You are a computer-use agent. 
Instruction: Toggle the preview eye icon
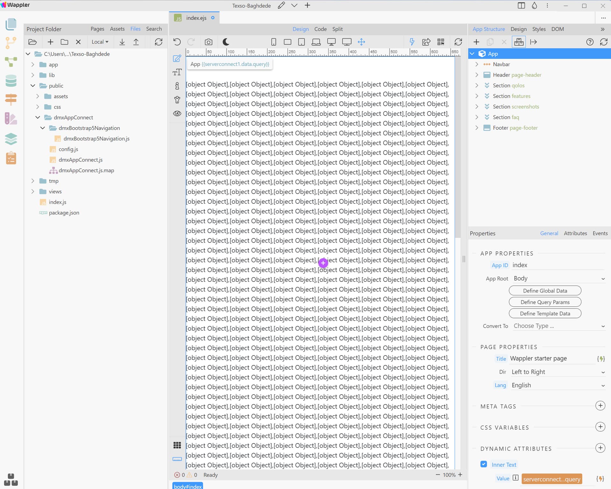coord(177,114)
